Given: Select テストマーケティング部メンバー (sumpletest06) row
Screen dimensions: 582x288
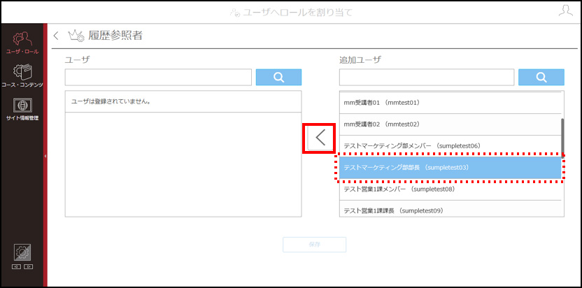Looking at the screenshot, I should [x=450, y=146].
